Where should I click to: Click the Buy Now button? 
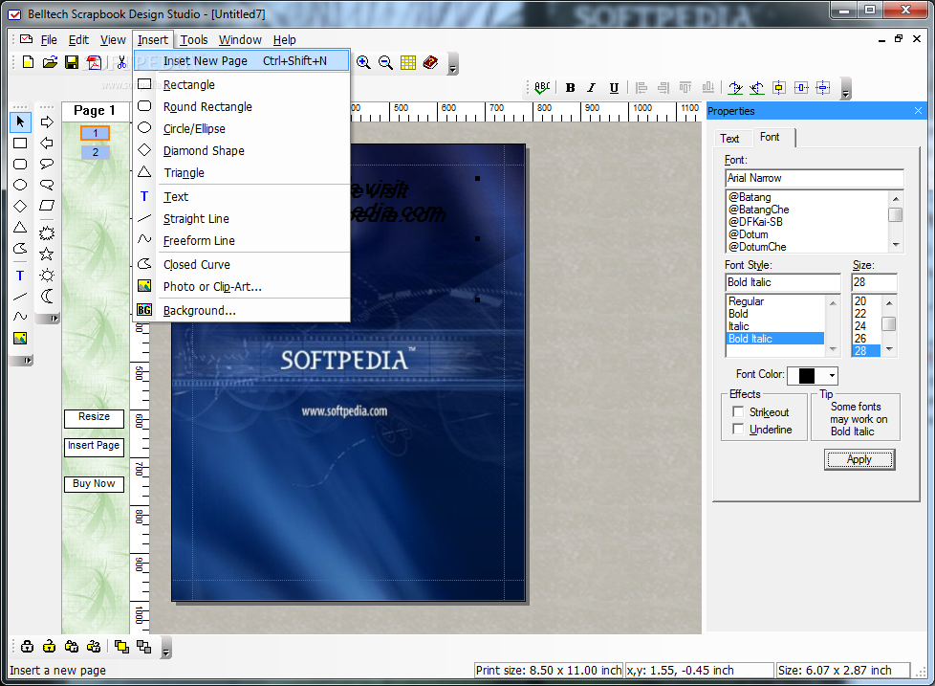(95, 484)
